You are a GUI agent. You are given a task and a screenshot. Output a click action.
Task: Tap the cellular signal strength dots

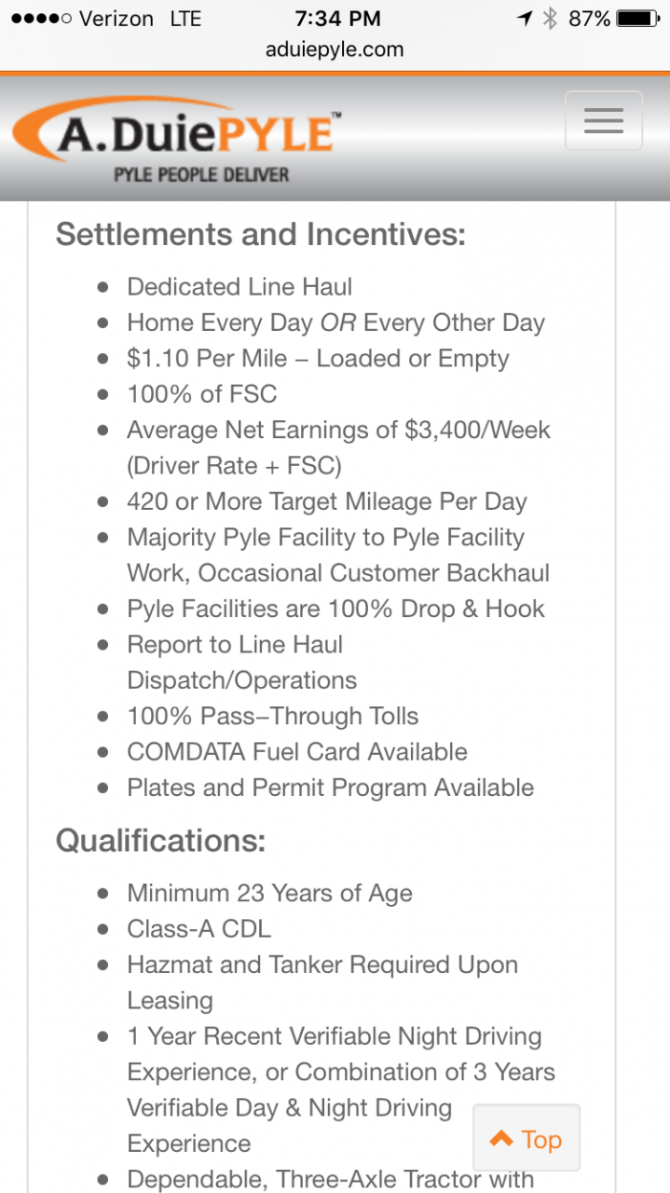41,19
